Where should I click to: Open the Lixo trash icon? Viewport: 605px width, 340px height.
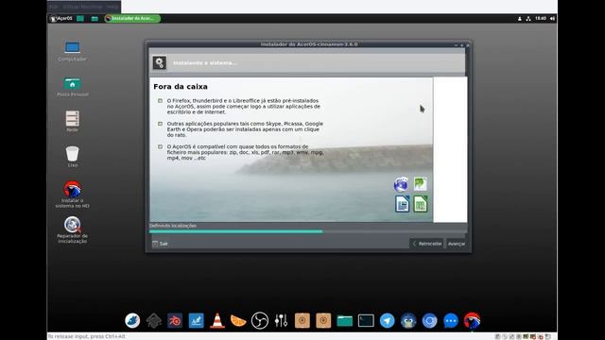tap(72, 157)
